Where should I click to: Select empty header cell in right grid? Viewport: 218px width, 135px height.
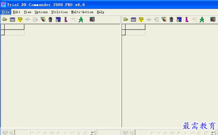[x=135, y=27]
